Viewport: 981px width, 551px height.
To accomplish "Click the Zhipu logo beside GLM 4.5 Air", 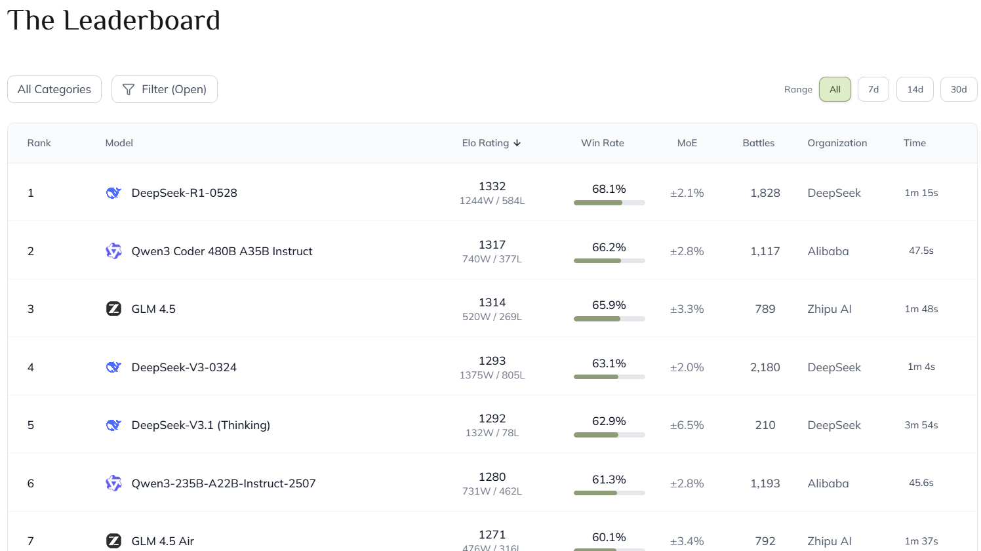I will point(113,541).
